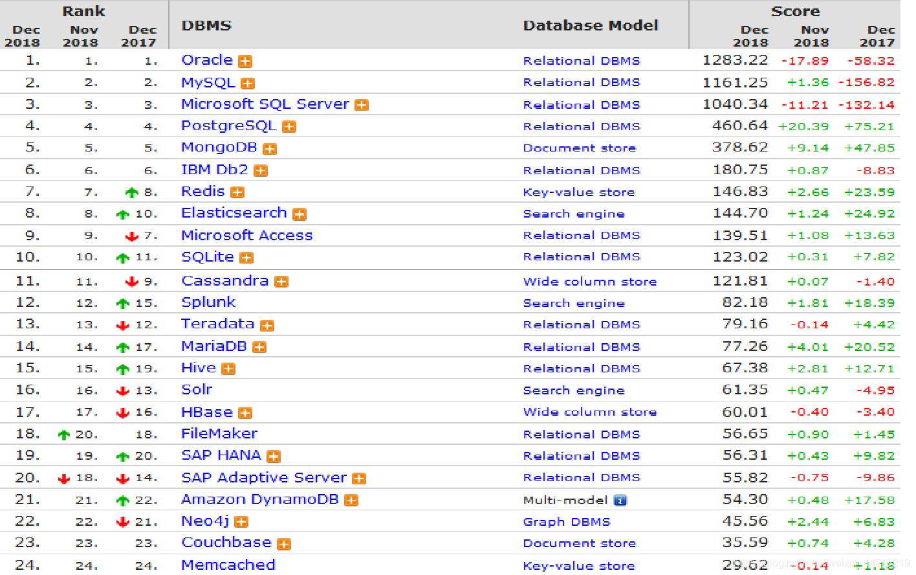Viewport: 916px width, 575px height.
Task: Click the orange plus icon beside Oracle
Action: point(245,62)
